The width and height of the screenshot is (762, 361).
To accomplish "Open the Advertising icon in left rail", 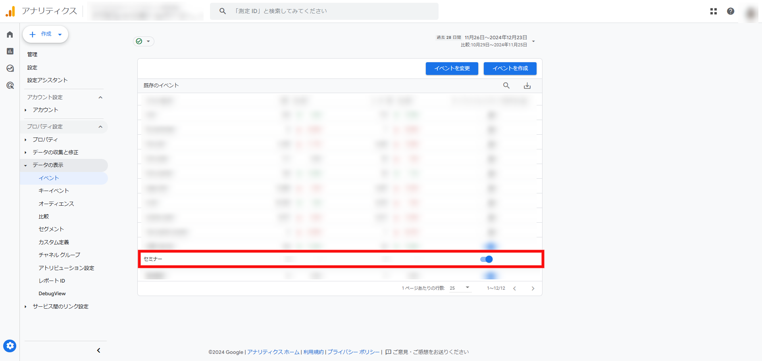I will click(10, 85).
